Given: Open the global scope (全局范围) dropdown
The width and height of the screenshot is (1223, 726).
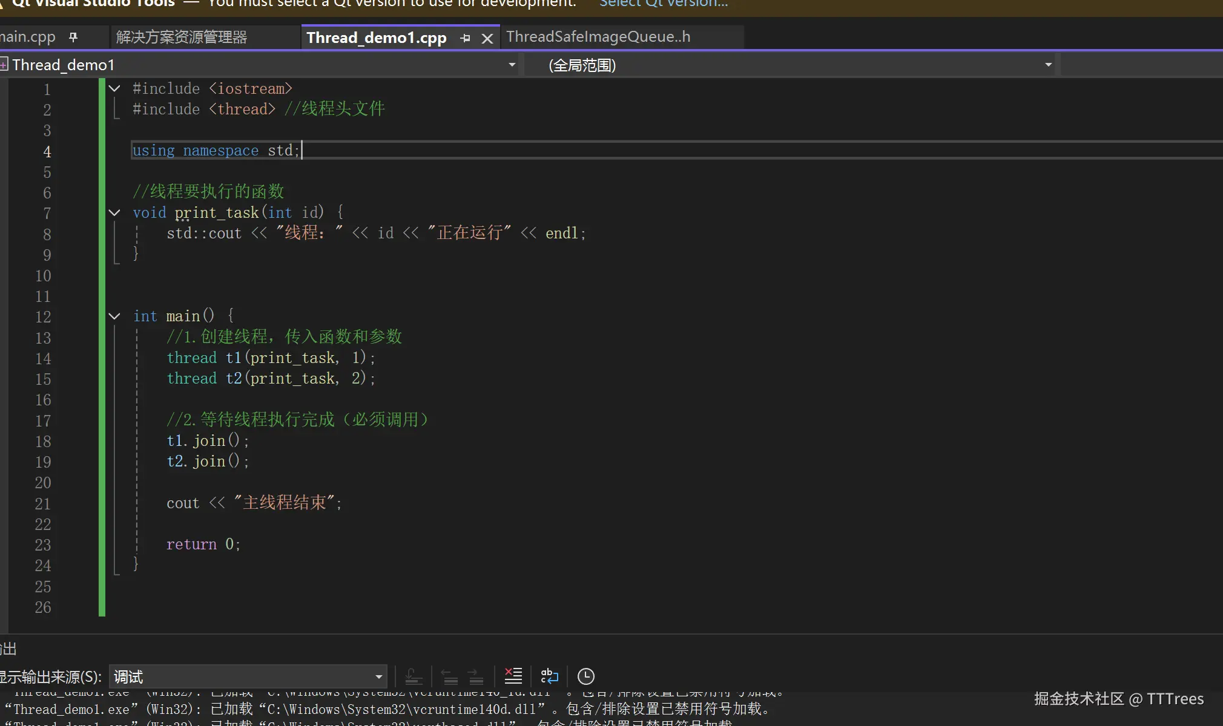Looking at the screenshot, I should [1048, 65].
